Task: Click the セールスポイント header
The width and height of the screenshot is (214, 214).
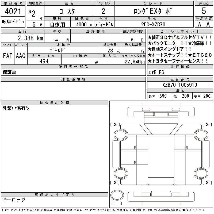Action: pos(179,31)
